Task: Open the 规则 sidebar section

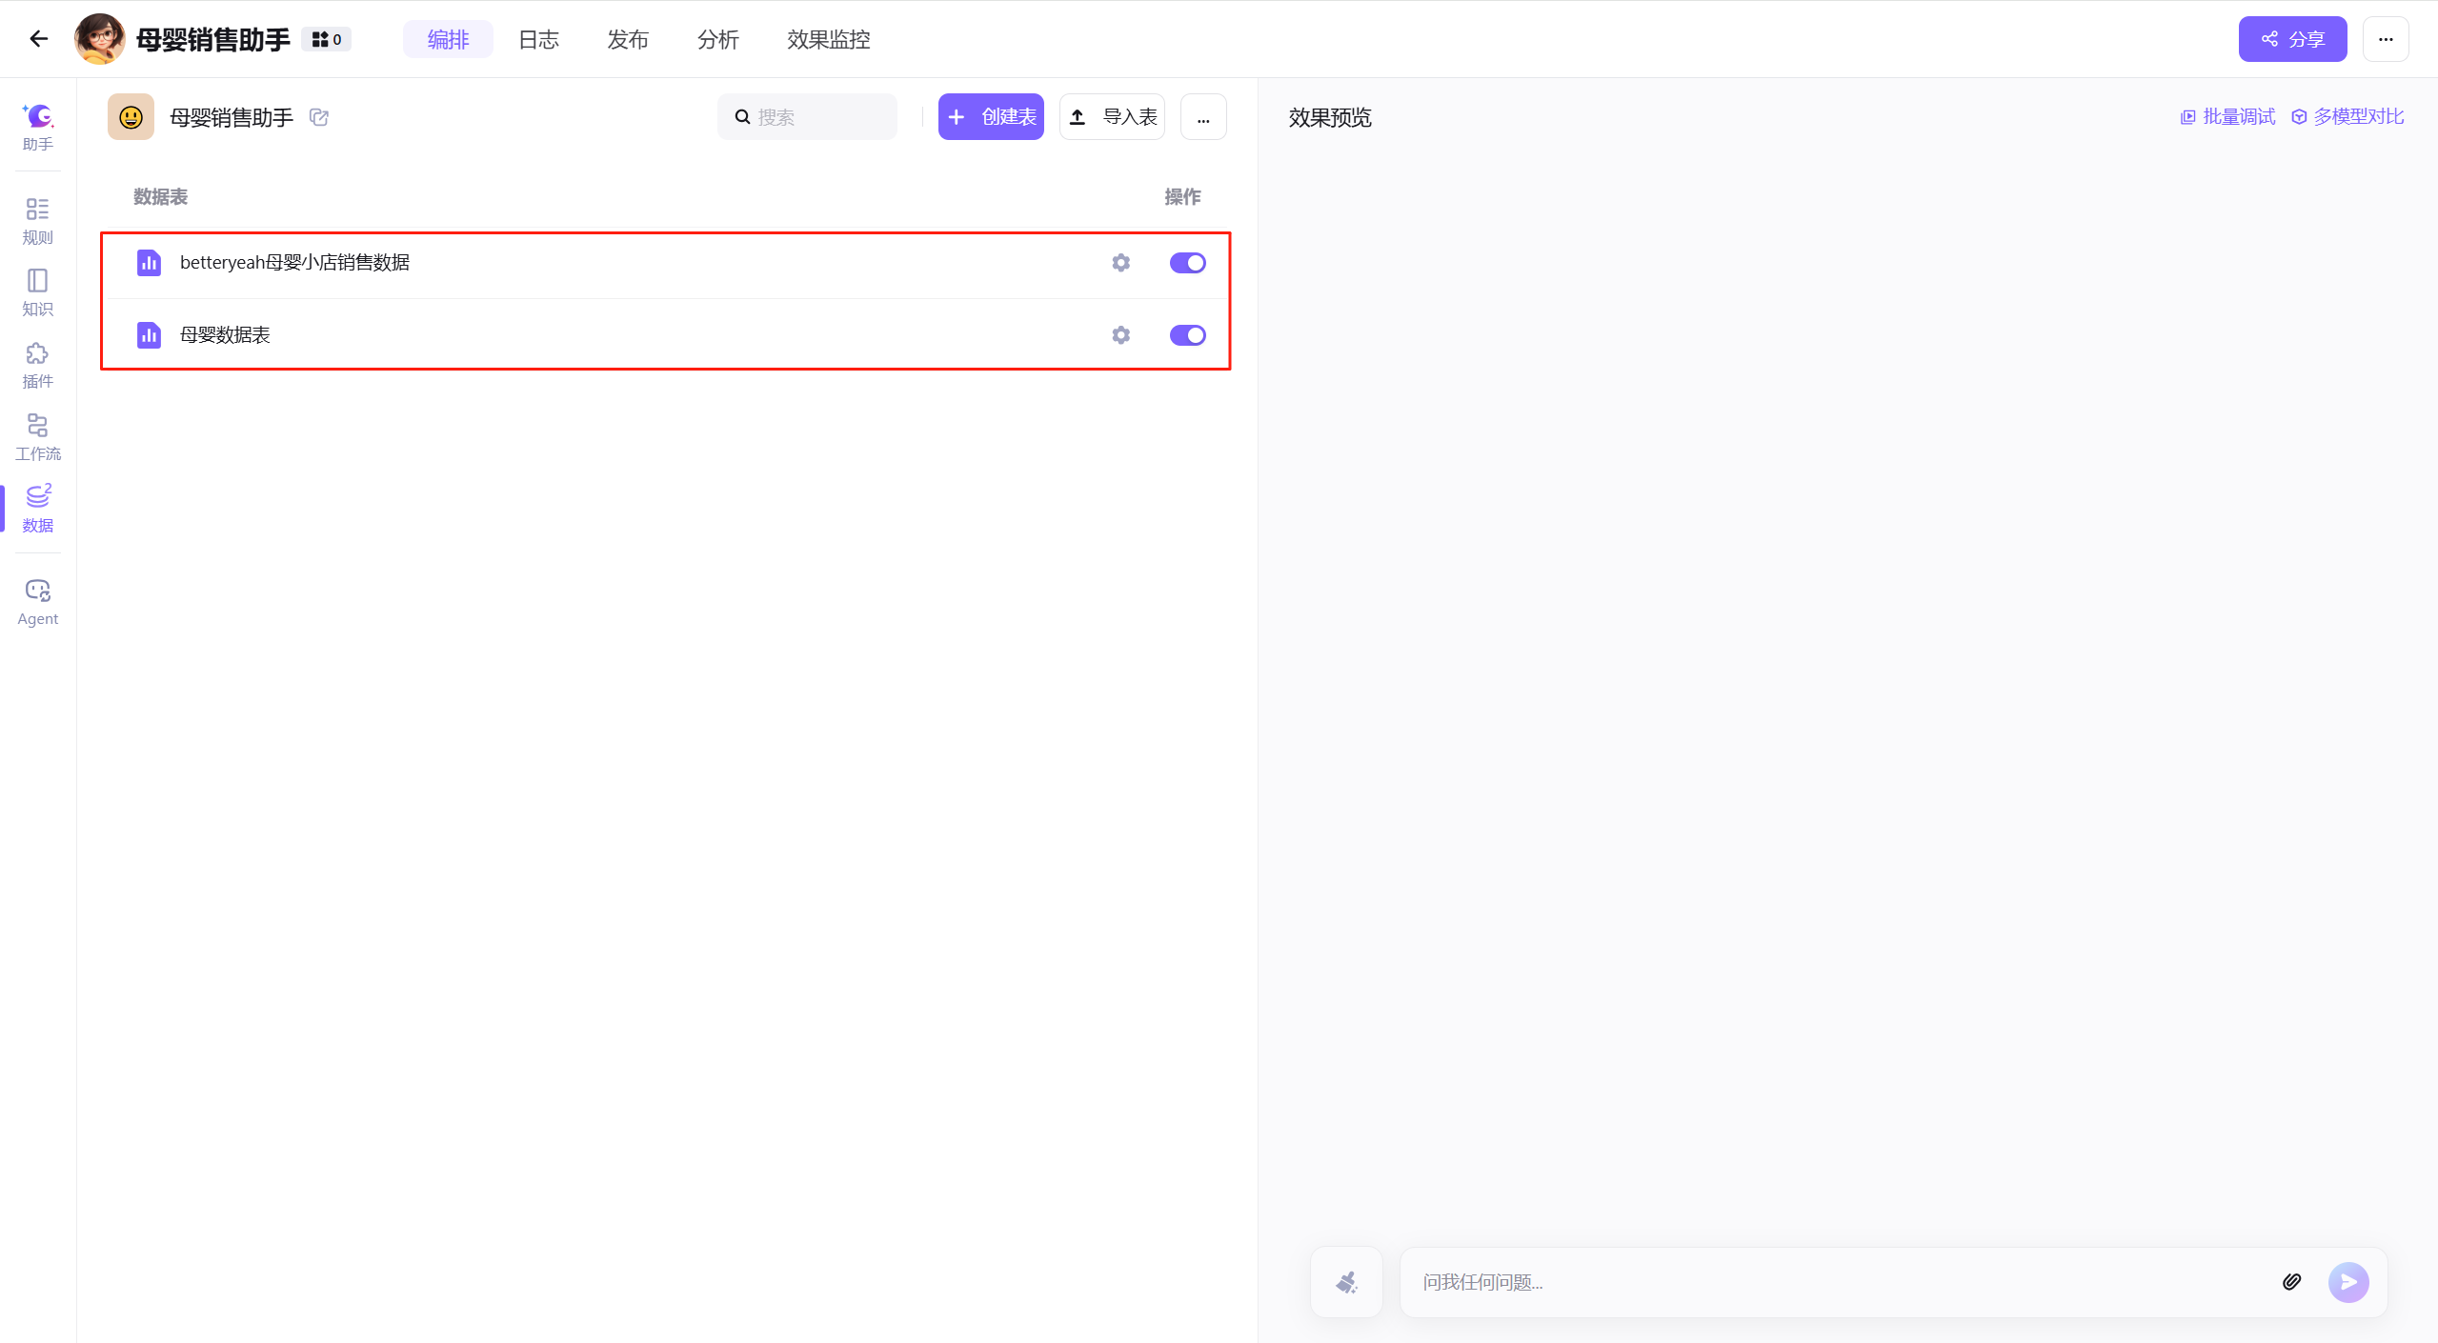Action: (x=37, y=220)
